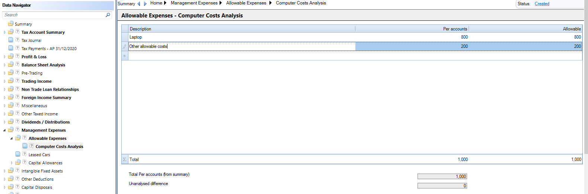
Task: Click the folder icon beside Dividends / Distributions
Action: point(11,122)
